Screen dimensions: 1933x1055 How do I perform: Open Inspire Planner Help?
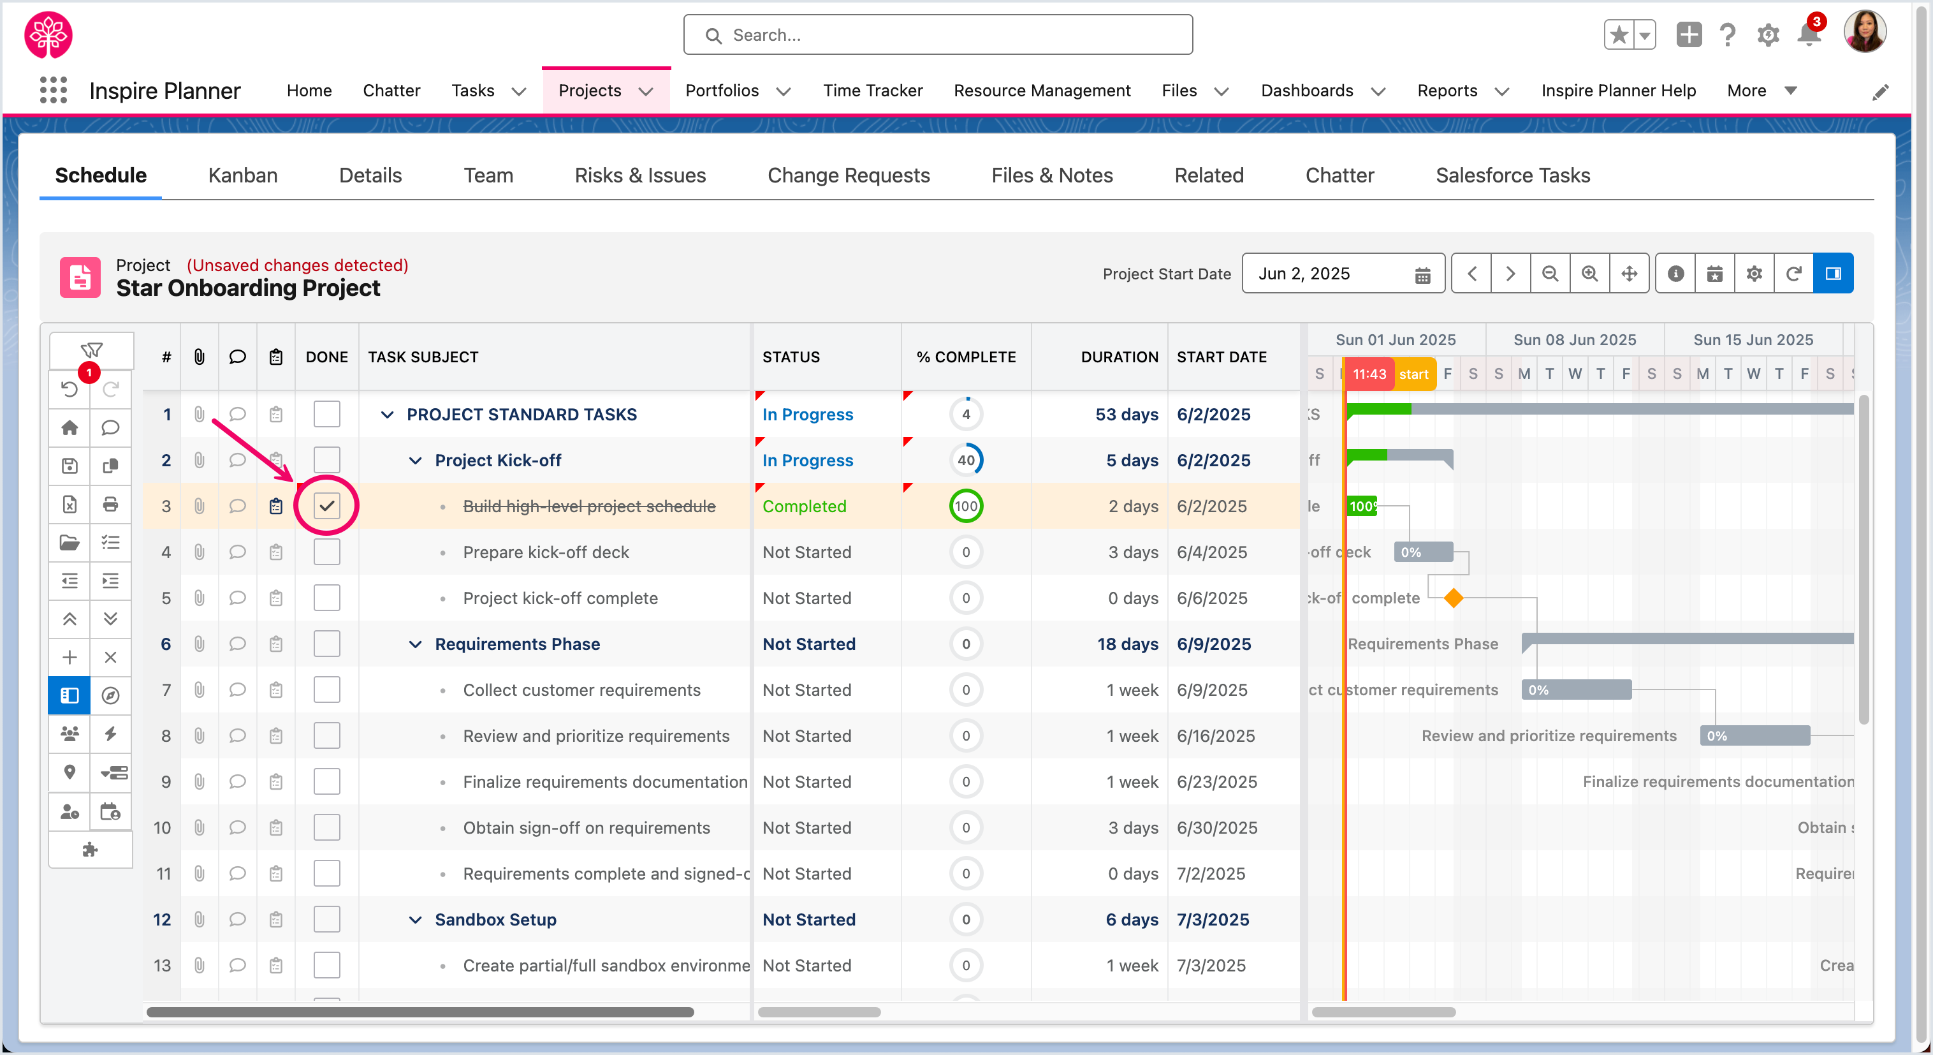(x=1619, y=90)
